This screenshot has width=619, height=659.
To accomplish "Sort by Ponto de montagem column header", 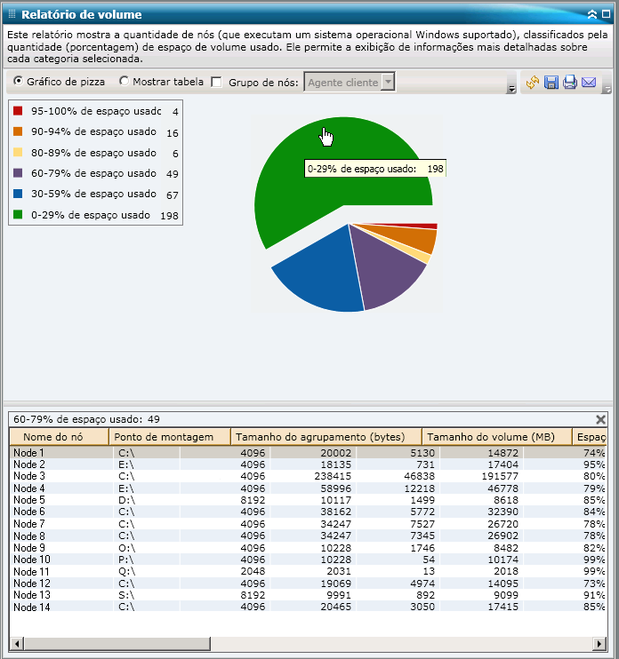I will tap(170, 437).
